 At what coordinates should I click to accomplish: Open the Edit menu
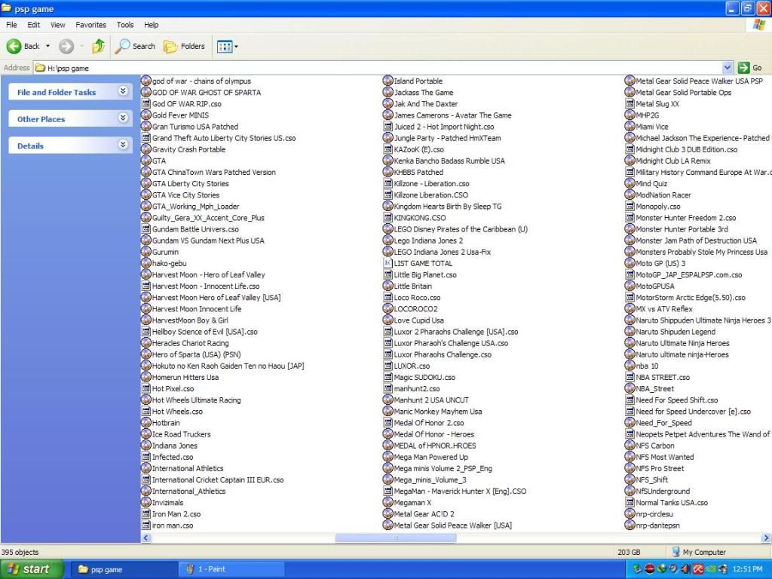(33, 25)
